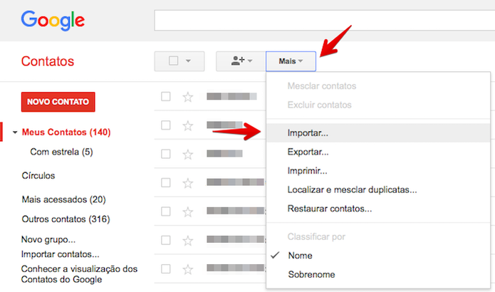Click the add new contact person icon

coord(238,61)
